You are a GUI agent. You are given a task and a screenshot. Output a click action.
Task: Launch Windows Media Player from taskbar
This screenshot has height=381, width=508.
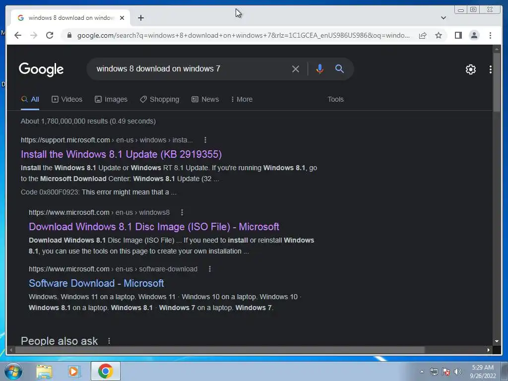[x=73, y=371]
